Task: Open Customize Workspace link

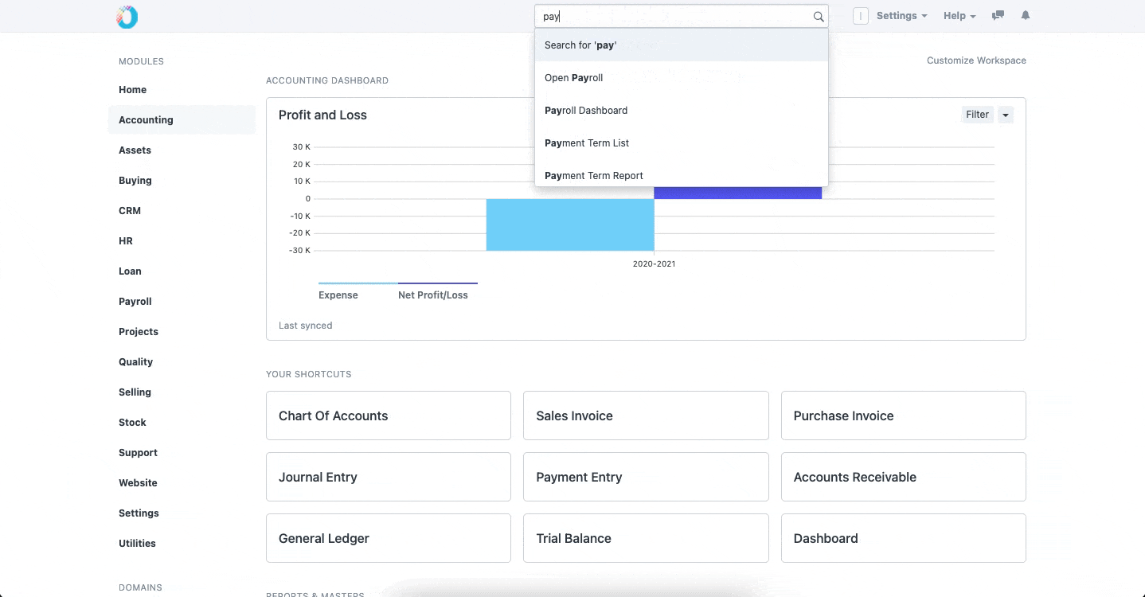Action: pyautogui.click(x=976, y=60)
